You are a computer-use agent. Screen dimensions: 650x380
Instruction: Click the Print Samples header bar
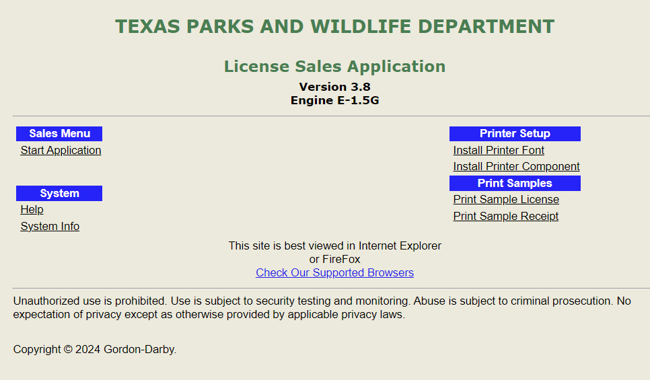[515, 184]
